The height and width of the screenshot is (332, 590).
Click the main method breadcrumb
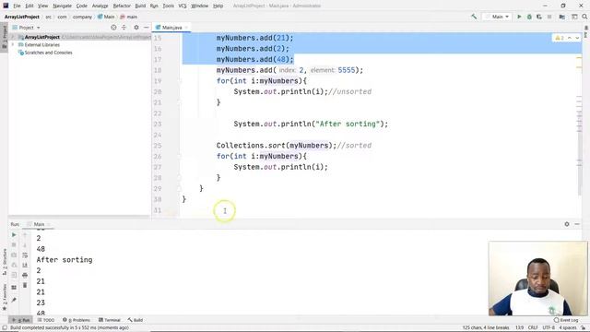pos(129,17)
